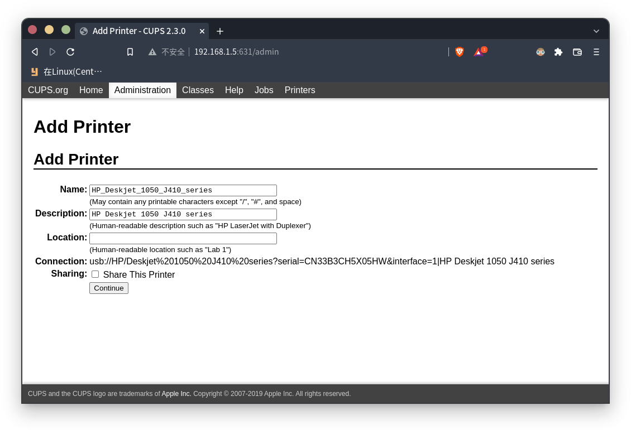Focus the printer Name field
The height and width of the screenshot is (430, 631).
(x=183, y=191)
